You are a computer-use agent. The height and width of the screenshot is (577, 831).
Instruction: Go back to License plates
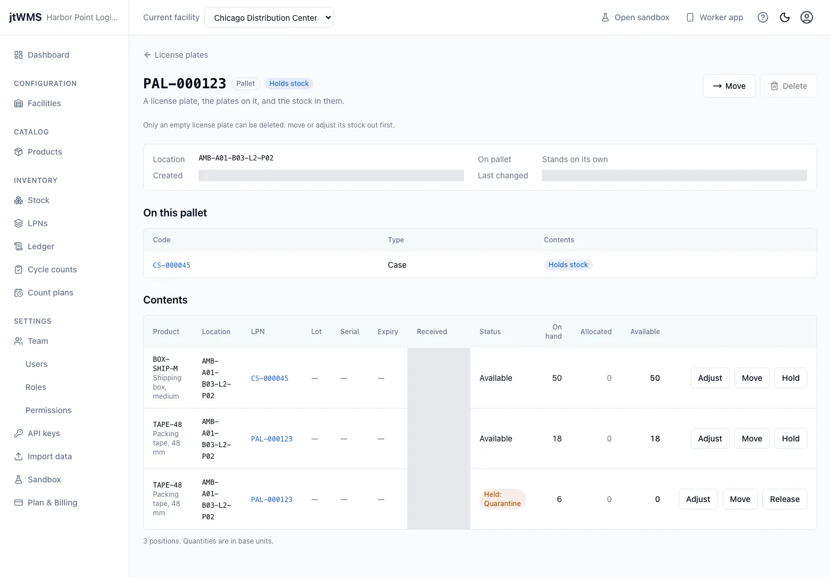175,55
